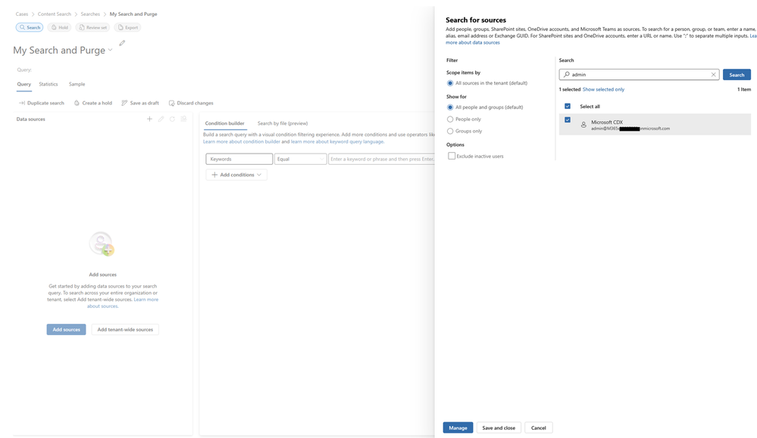Screen dimensions: 757x438
Task: Select All people and groups radio
Action: coord(450,107)
